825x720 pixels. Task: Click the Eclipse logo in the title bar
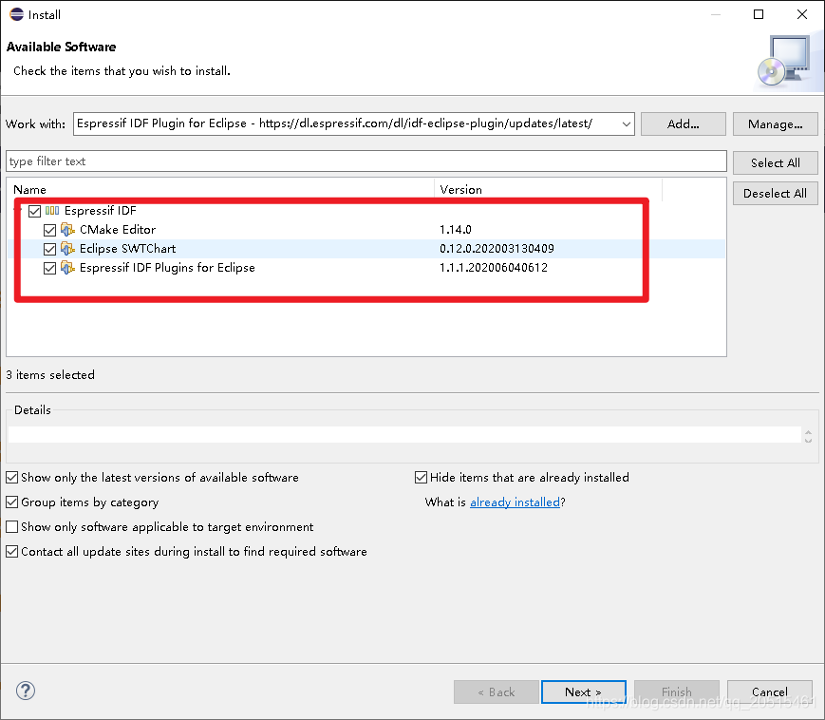[x=16, y=14]
